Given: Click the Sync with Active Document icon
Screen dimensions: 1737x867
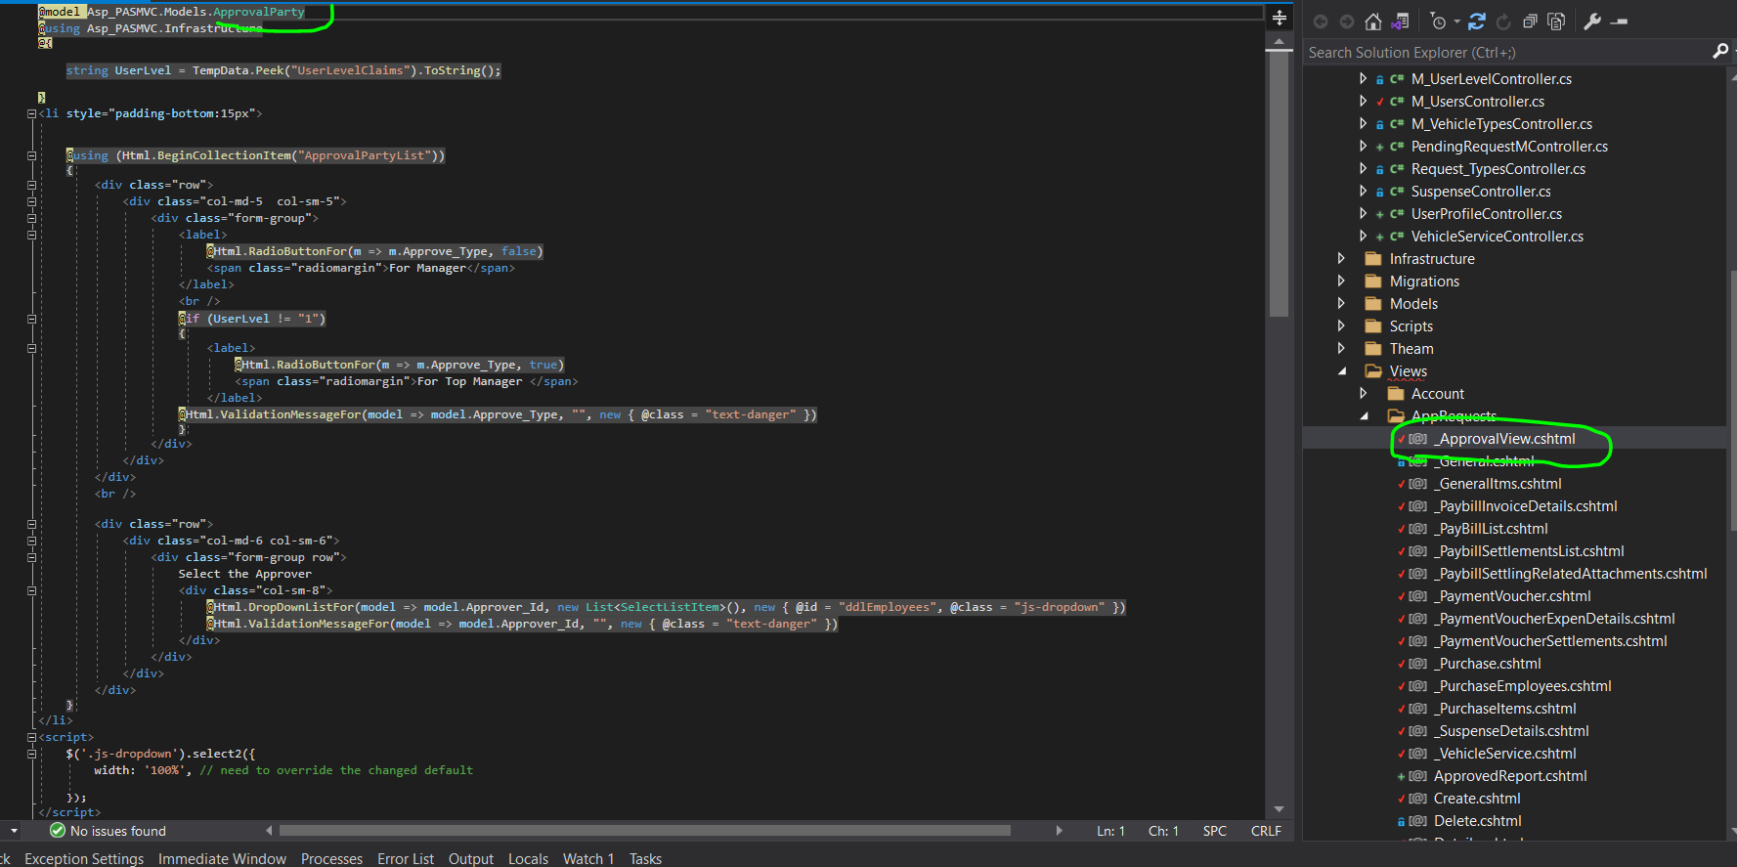Looking at the screenshot, I should pyautogui.click(x=1477, y=22).
